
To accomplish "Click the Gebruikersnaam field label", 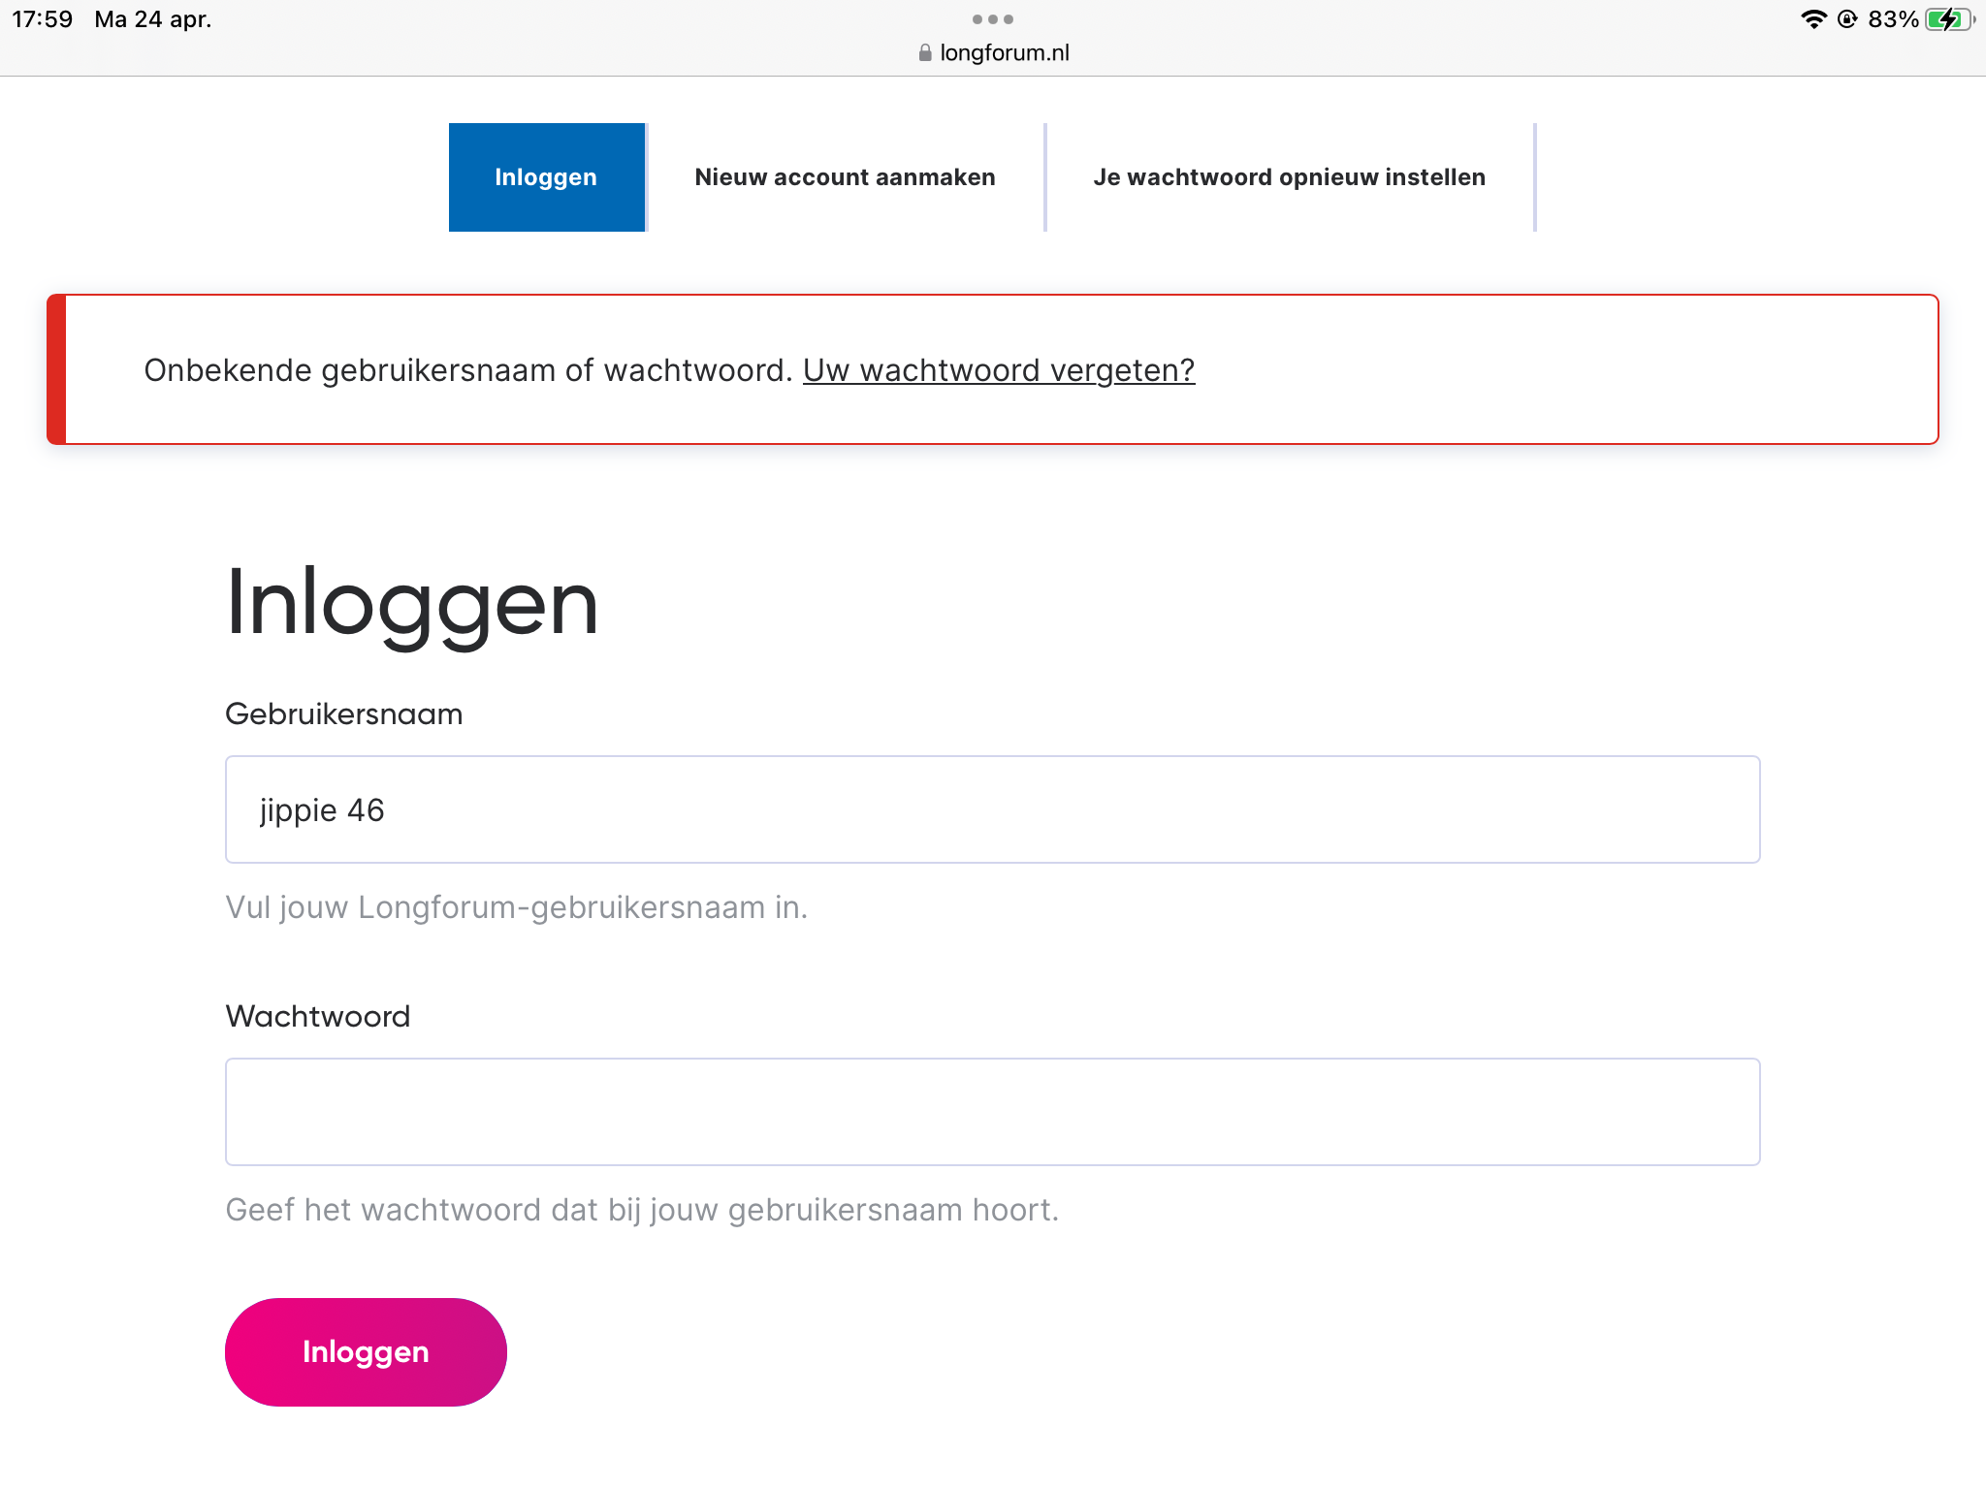I will tap(344, 714).
